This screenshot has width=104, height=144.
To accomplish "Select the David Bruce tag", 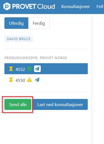I will [x=19, y=39].
